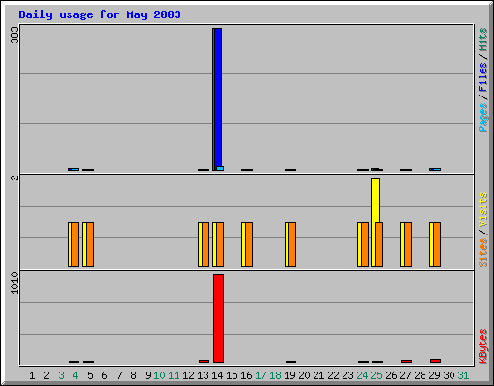The image size is (494, 386).
Task: Click day label 28 on the x-axis
Action: pos(420,375)
